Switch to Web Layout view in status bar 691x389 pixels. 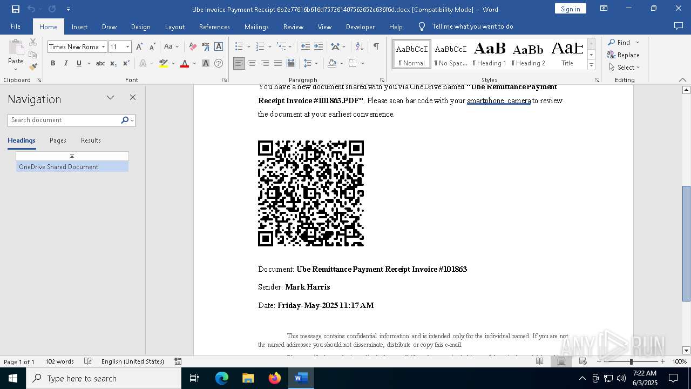coord(583,361)
